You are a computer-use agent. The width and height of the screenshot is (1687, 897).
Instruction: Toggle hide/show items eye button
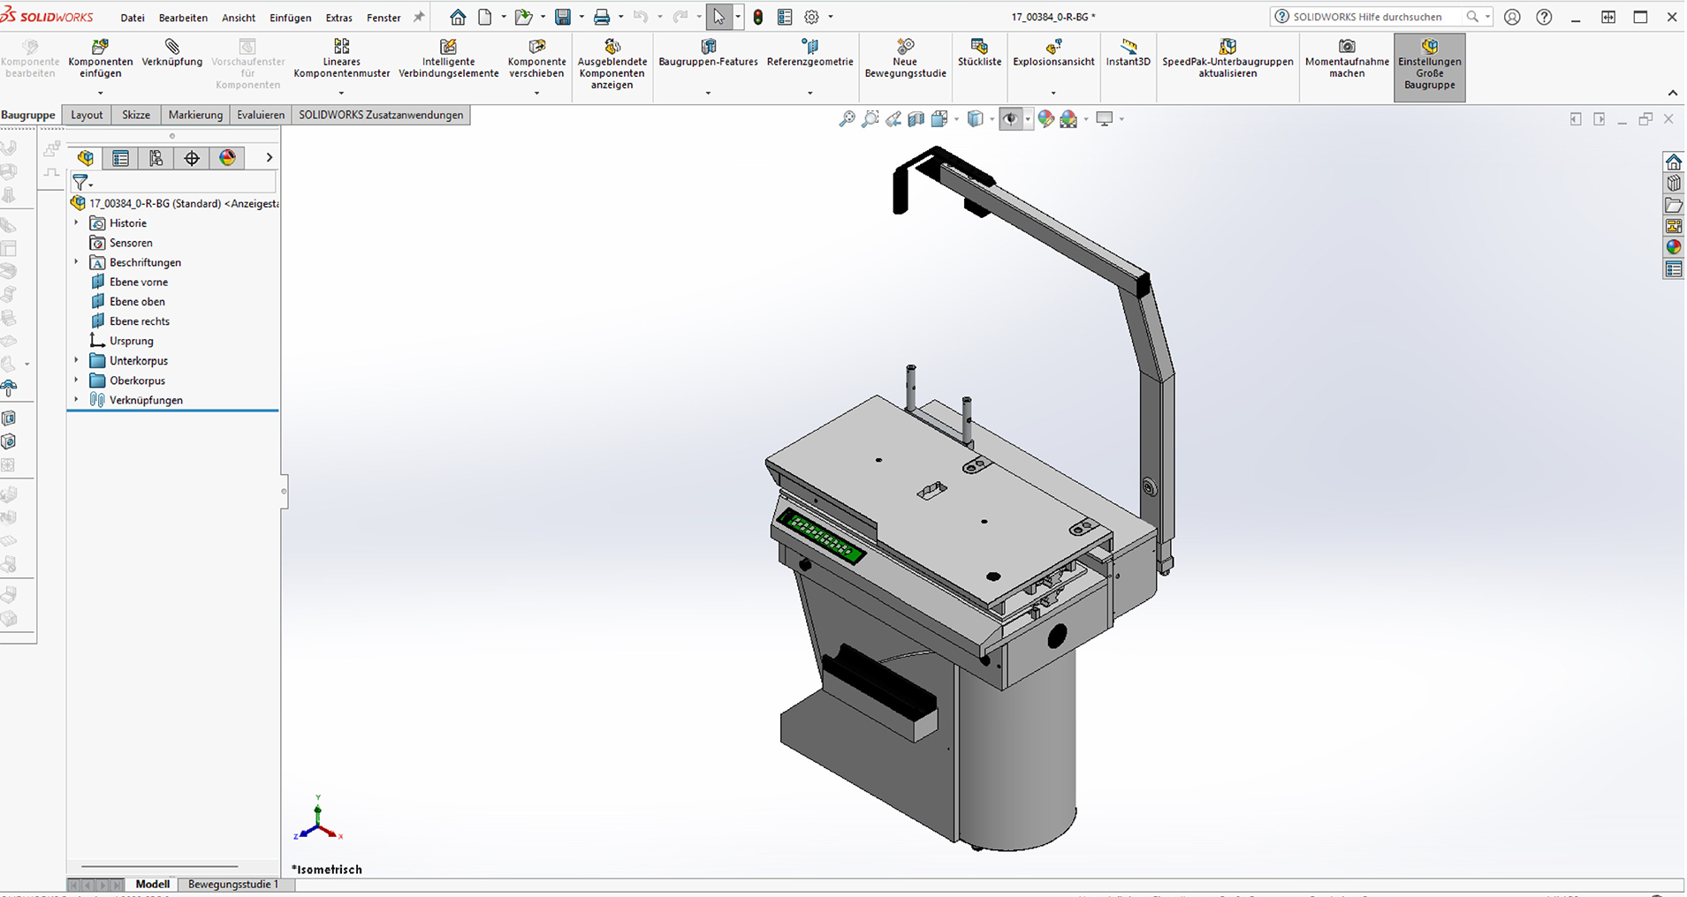[x=1011, y=119]
